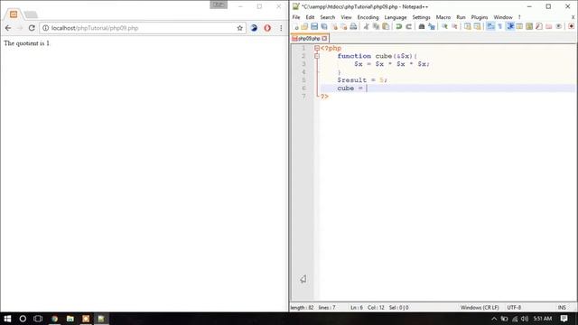The image size is (578, 325).
Task: Click the Open file folder icon in Notepad++
Action: click(304, 26)
